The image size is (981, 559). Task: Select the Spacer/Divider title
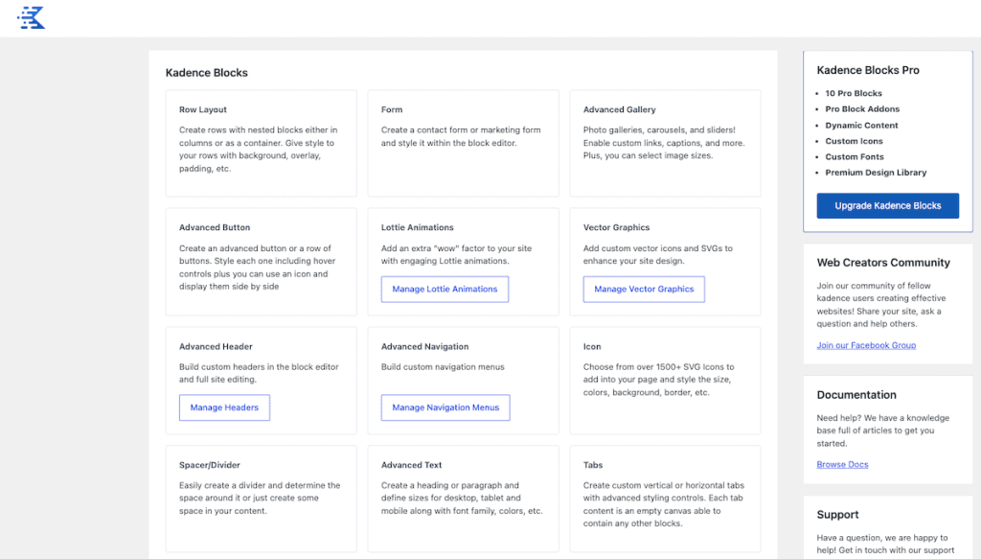210,464
